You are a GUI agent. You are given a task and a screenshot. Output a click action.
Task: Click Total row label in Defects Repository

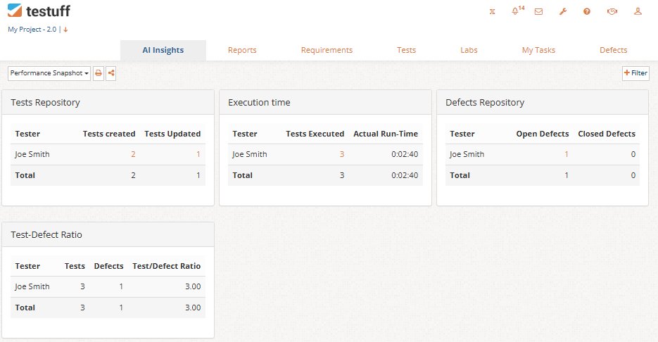460,175
